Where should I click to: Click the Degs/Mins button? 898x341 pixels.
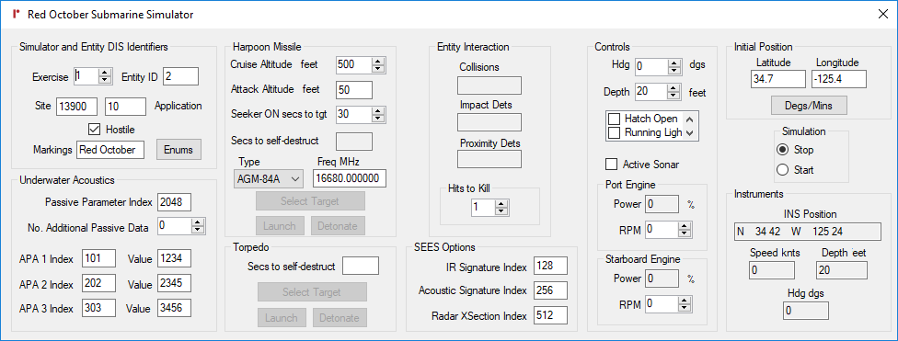click(x=810, y=106)
